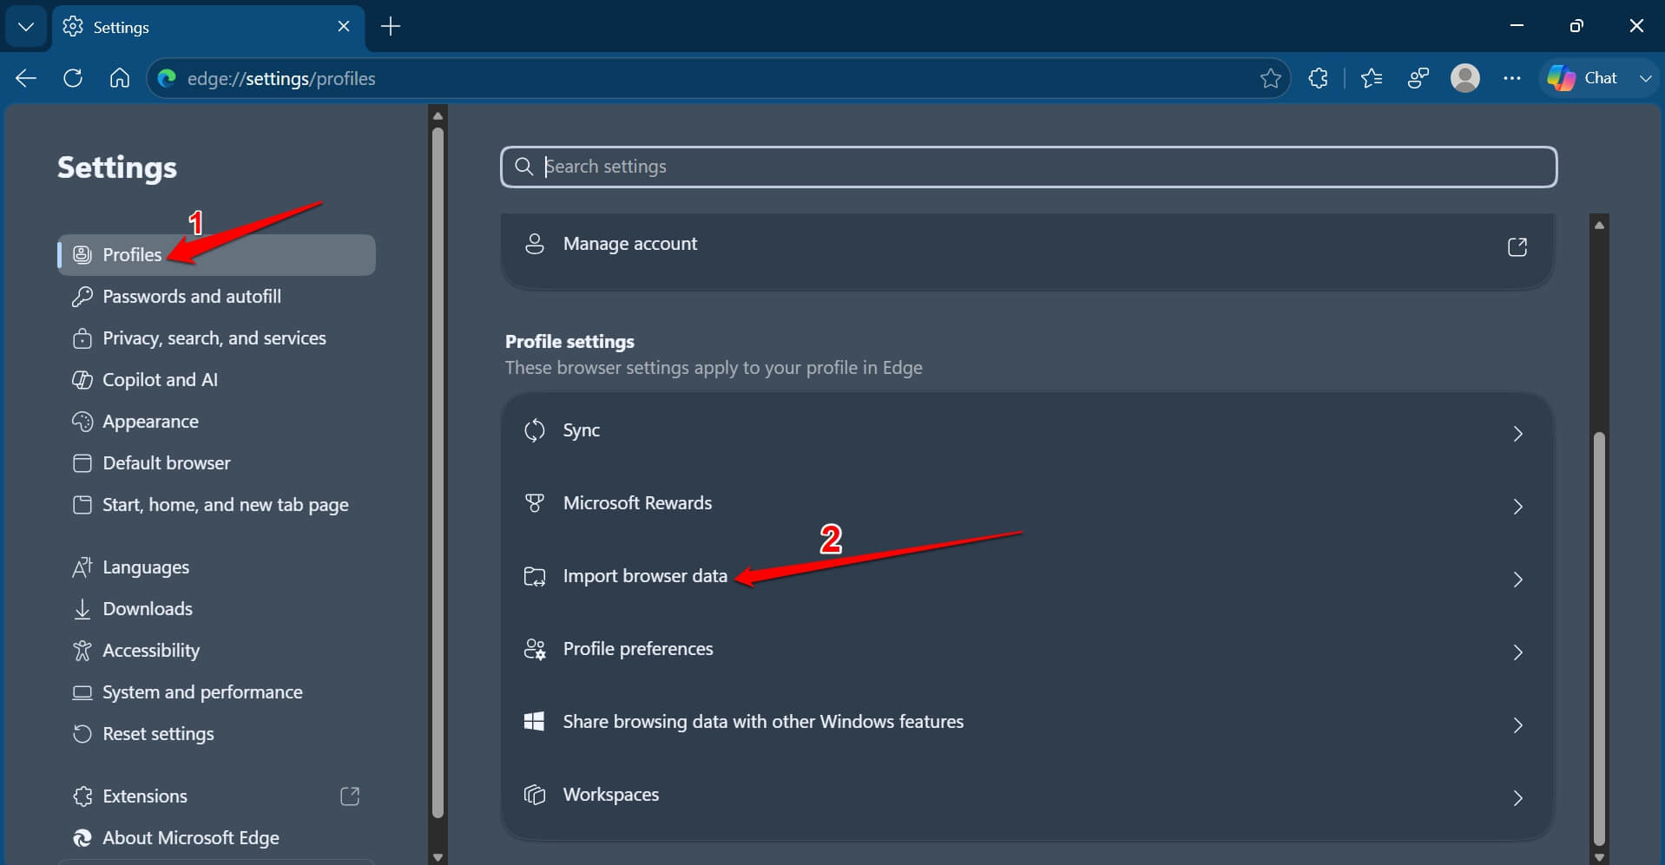1665x865 pixels.
Task: Open Default browser settings
Action: (216, 463)
